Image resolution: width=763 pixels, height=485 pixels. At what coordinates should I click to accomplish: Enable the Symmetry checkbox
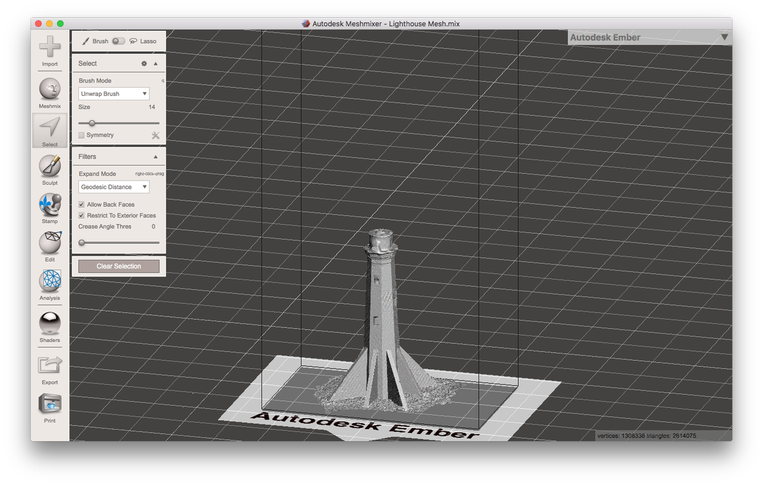click(81, 135)
